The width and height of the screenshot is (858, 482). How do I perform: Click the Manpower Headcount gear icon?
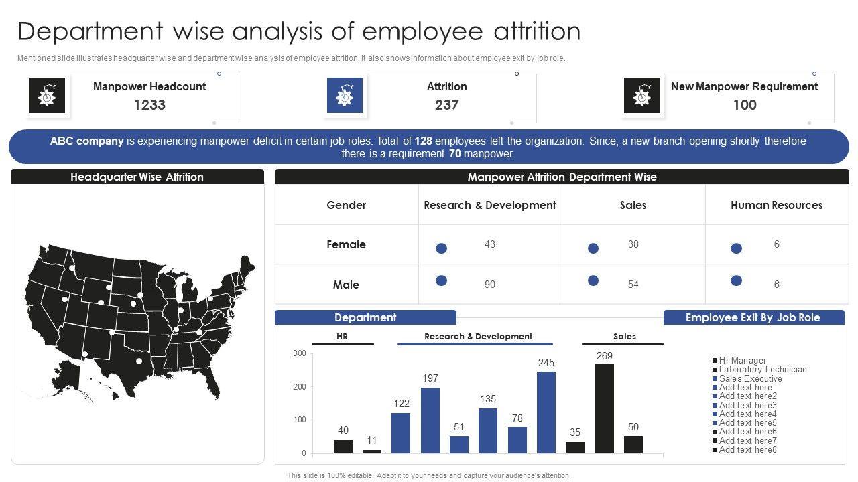click(47, 95)
